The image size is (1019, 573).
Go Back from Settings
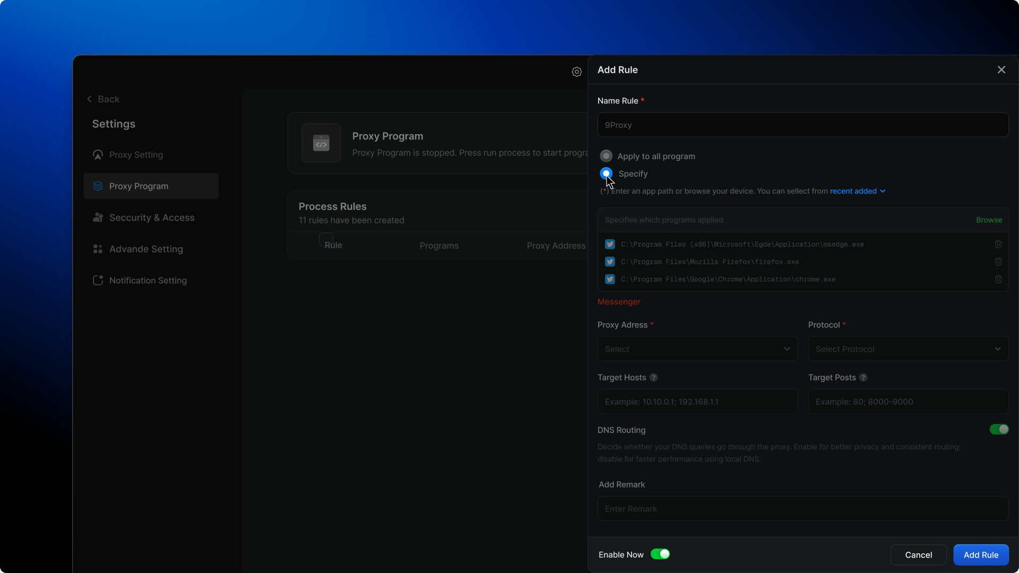[x=103, y=99]
